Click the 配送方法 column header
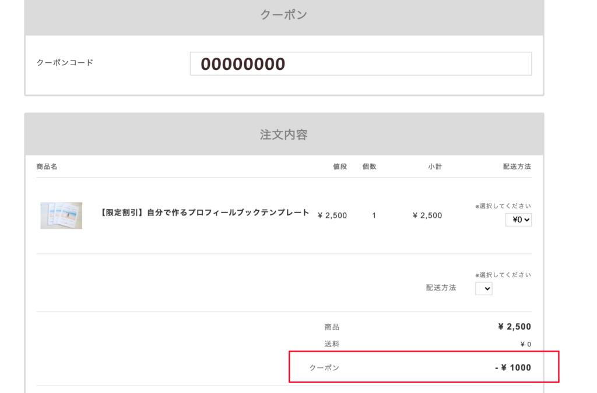Screen dimensions: 597x393 (x=517, y=167)
